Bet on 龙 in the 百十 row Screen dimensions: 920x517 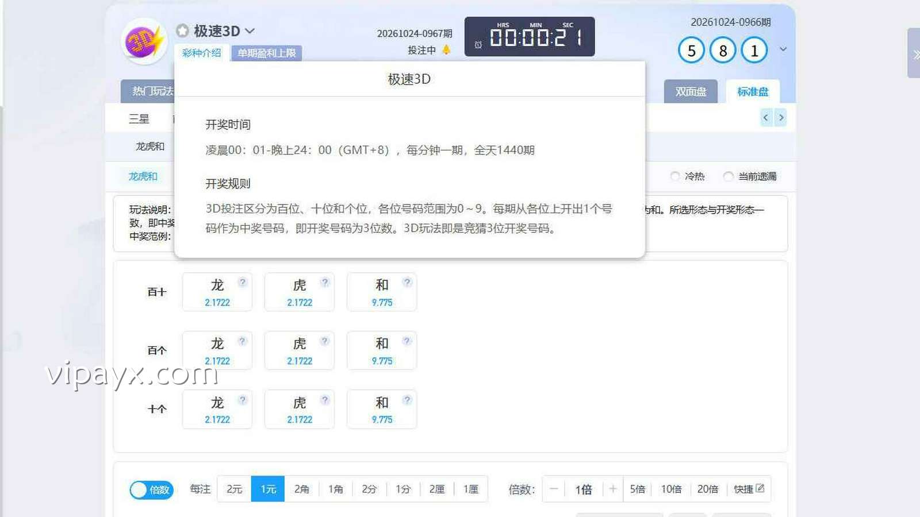click(x=217, y=292)
